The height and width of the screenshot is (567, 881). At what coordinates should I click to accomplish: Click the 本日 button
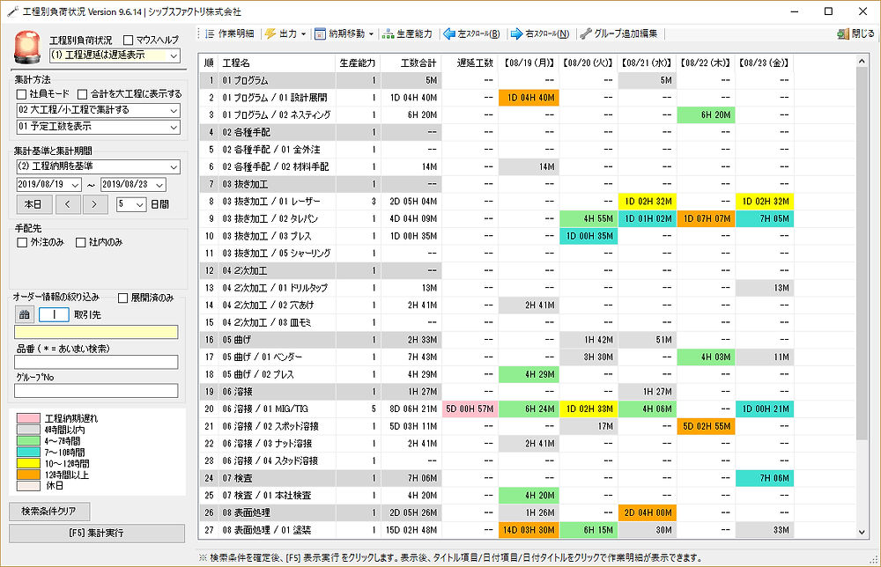33,204
